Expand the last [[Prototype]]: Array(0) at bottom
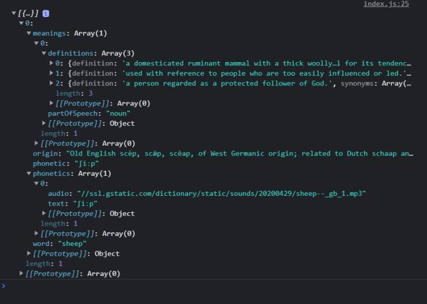Viewport: 427px width, 304px height. [x=22, y=274]
